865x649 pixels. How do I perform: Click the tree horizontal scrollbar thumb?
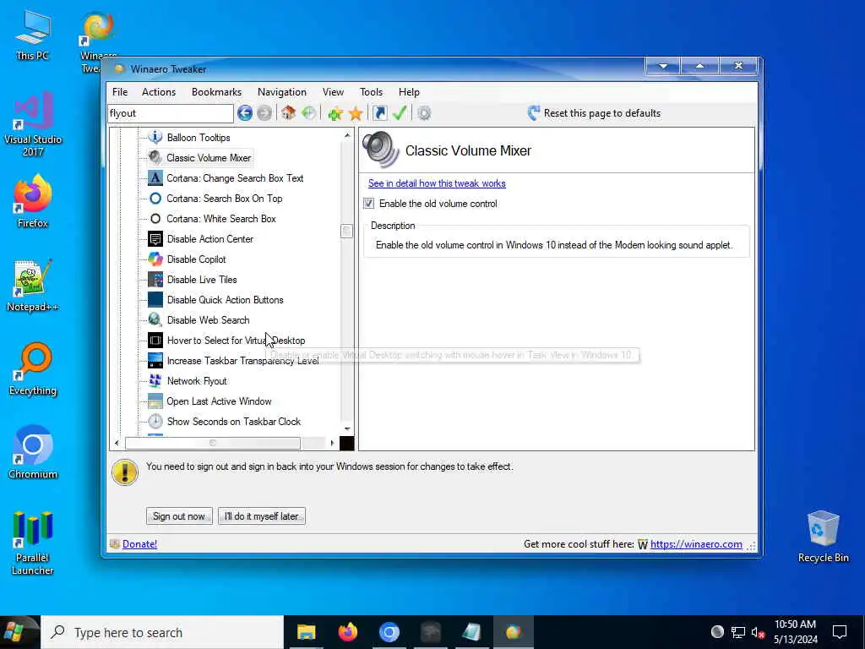pyautogui.click(x=213, y=443)
